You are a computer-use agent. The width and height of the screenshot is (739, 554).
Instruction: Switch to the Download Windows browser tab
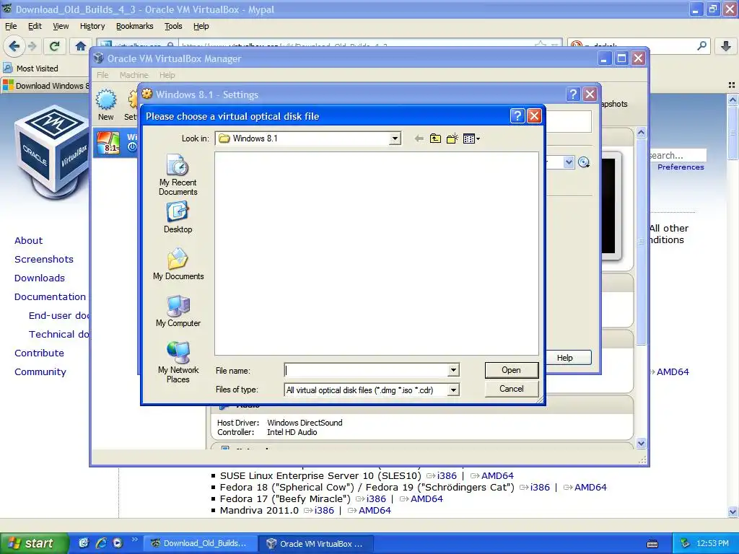point(45,86)
